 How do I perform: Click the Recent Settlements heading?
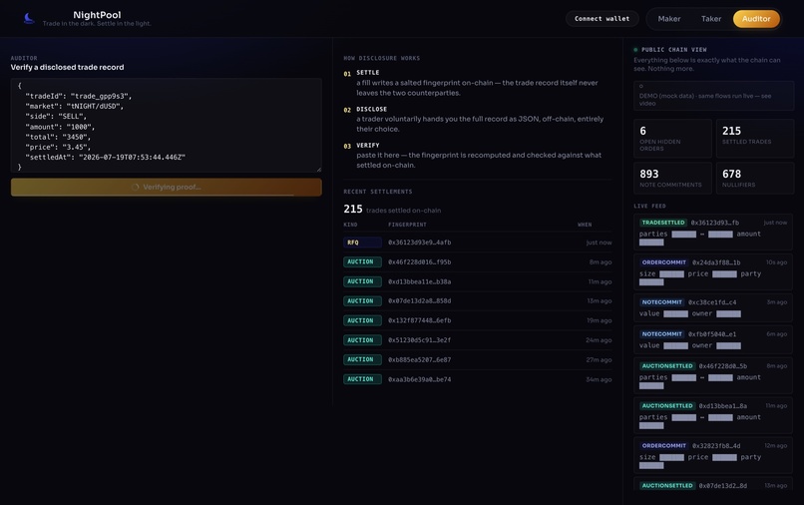pos(378,192)
